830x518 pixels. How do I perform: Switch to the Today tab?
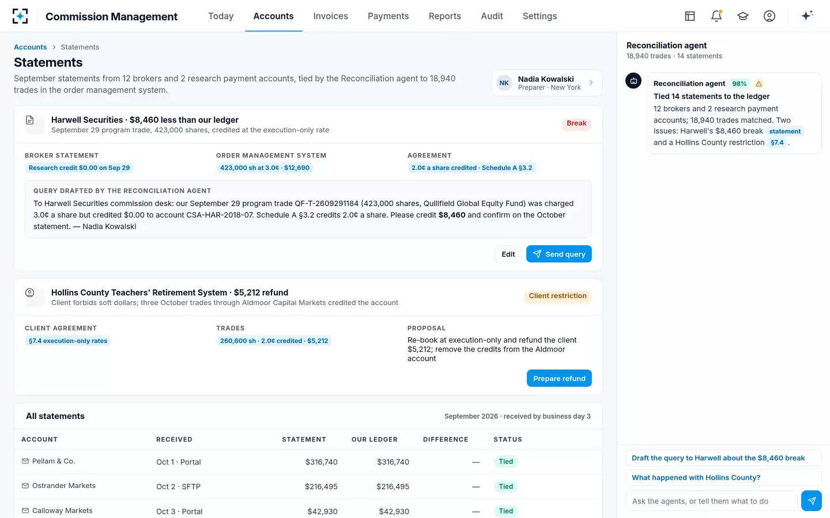[x=221, y=16]
